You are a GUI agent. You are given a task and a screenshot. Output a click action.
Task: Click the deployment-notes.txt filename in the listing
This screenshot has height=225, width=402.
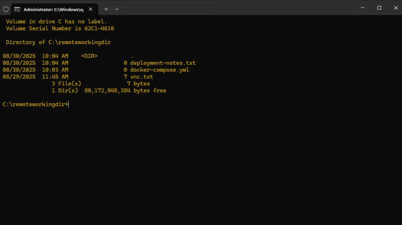click(163, 63)
